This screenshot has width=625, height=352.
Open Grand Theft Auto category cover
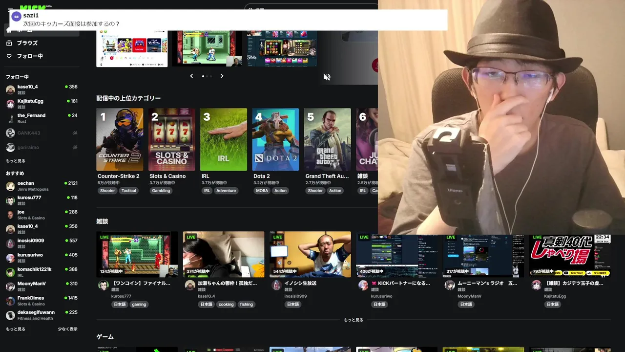coord(328,139)
